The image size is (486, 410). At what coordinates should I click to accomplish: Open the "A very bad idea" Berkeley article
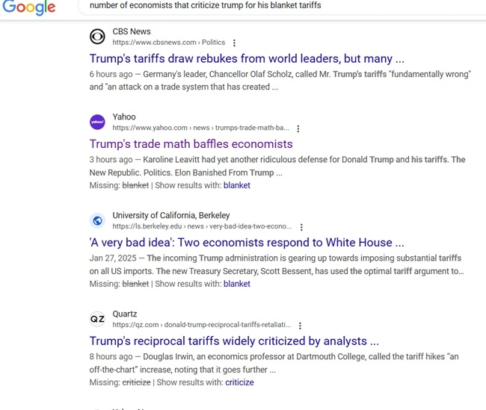pyautogui.click(x=247, y=242)
